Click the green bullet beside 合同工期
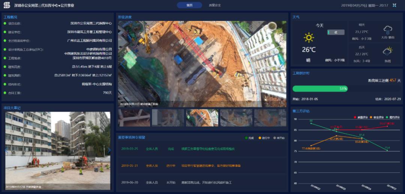The height and width of the screenshot is (194, 405). click(5, 93)
